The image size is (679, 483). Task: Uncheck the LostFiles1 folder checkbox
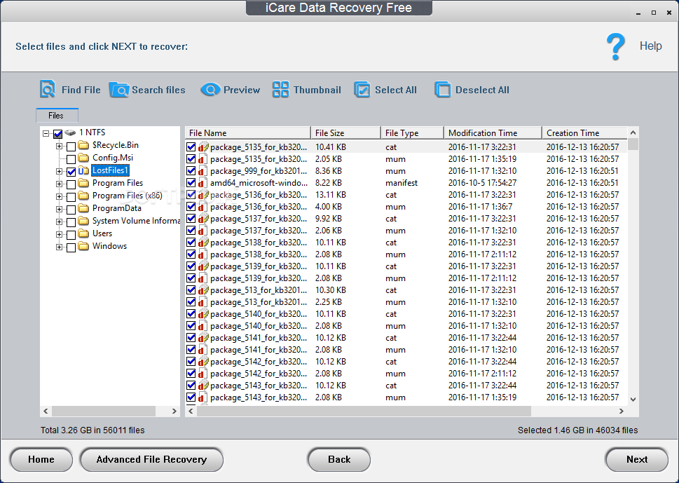point(71,172)
